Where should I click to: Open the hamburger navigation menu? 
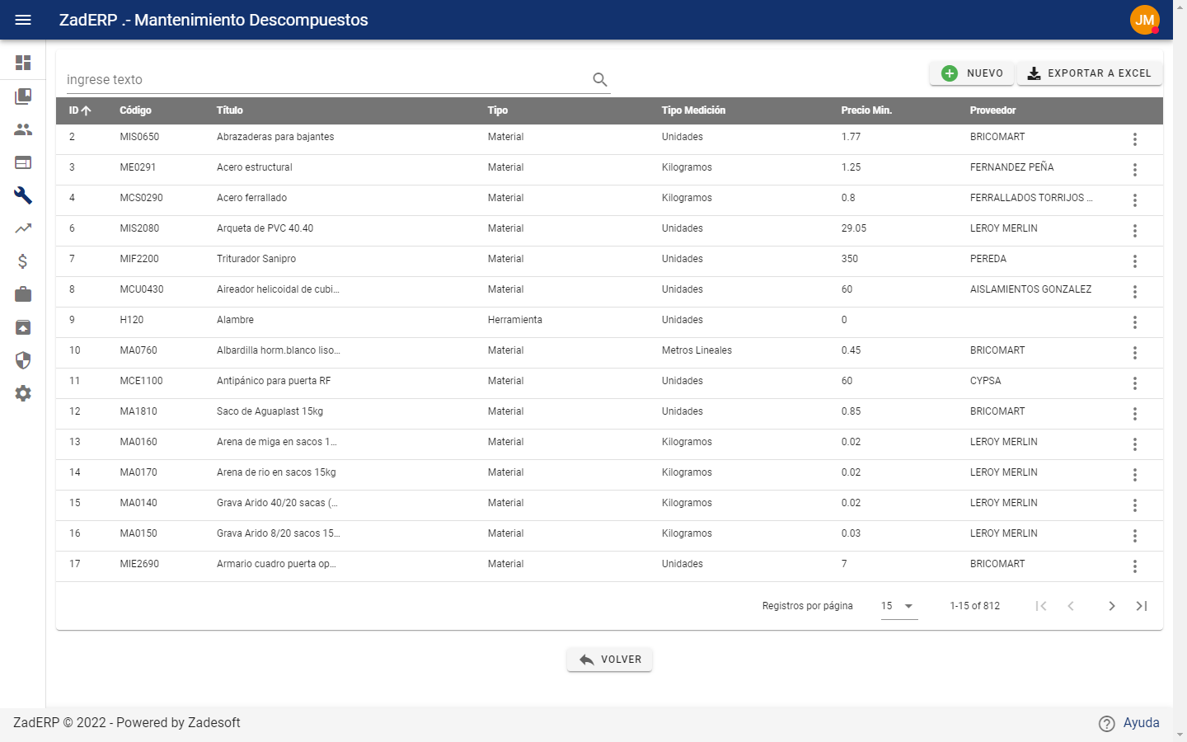tap(23, 20)
